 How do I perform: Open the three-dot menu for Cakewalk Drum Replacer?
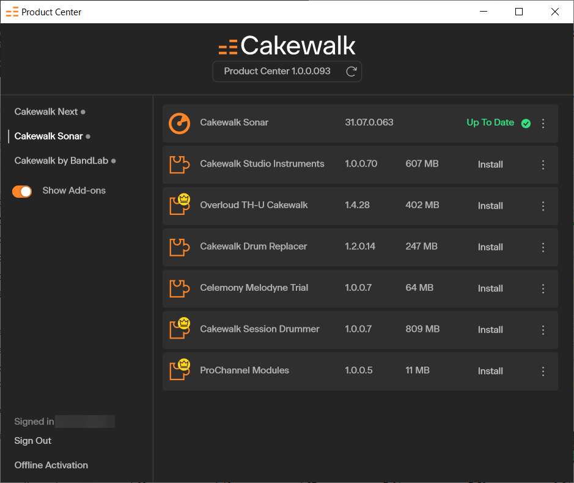pos(543,247)
